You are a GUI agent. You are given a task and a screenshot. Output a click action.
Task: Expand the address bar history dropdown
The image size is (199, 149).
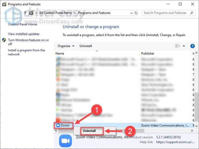point(131,13)
